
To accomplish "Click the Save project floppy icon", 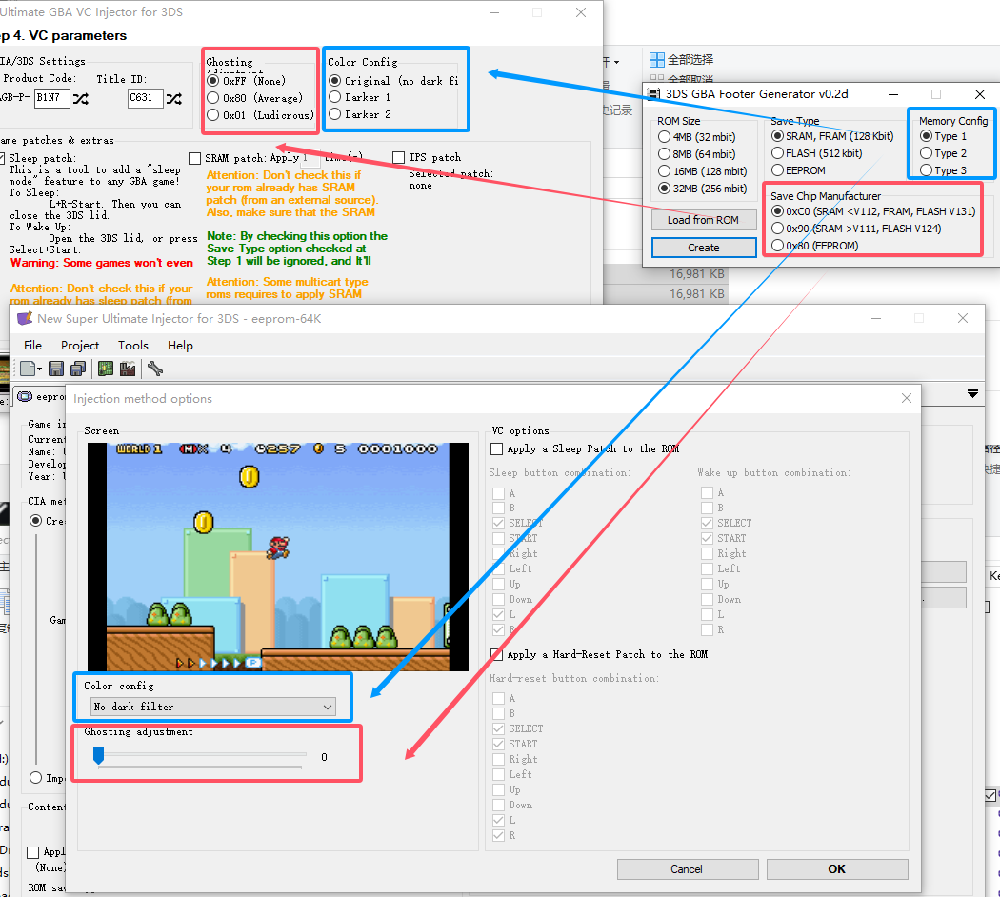I will (56, 369).
